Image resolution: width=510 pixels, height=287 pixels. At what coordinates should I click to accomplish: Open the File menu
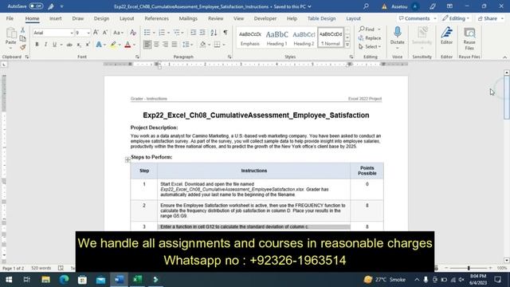[10, 18]
